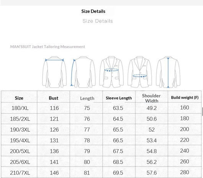Click sleeve length value '64.5'
This screenshot has height=178, width=203.
(x=118, y=119)
